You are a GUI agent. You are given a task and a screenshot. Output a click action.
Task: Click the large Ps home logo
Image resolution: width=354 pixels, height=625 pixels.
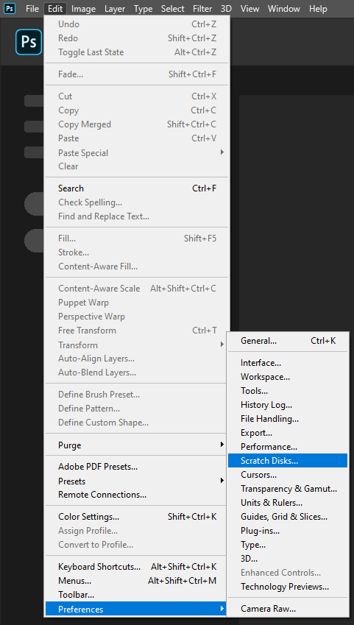(x=29, y=41)
